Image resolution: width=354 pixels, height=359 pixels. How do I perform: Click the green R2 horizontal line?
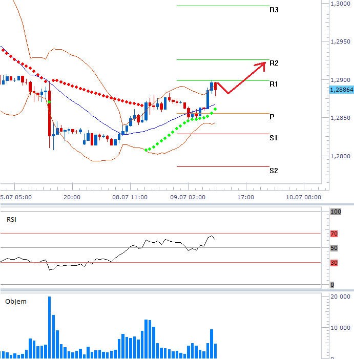click(223, 60)
